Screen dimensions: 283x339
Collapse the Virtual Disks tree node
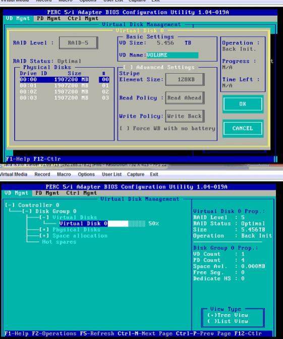44,217
